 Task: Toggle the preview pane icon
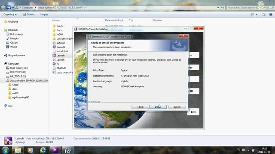[x=263, y=15]
